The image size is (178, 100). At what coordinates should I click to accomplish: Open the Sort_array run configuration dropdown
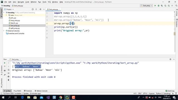tap(146, 6)
